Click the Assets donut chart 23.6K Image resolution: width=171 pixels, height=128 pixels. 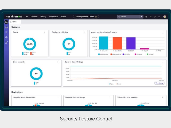[x=30, y=44]
